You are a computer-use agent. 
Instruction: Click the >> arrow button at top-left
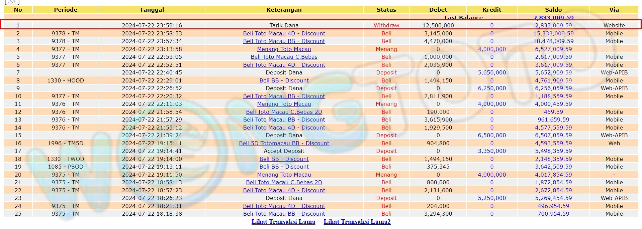pyautogui.click(x=12, y=2)
